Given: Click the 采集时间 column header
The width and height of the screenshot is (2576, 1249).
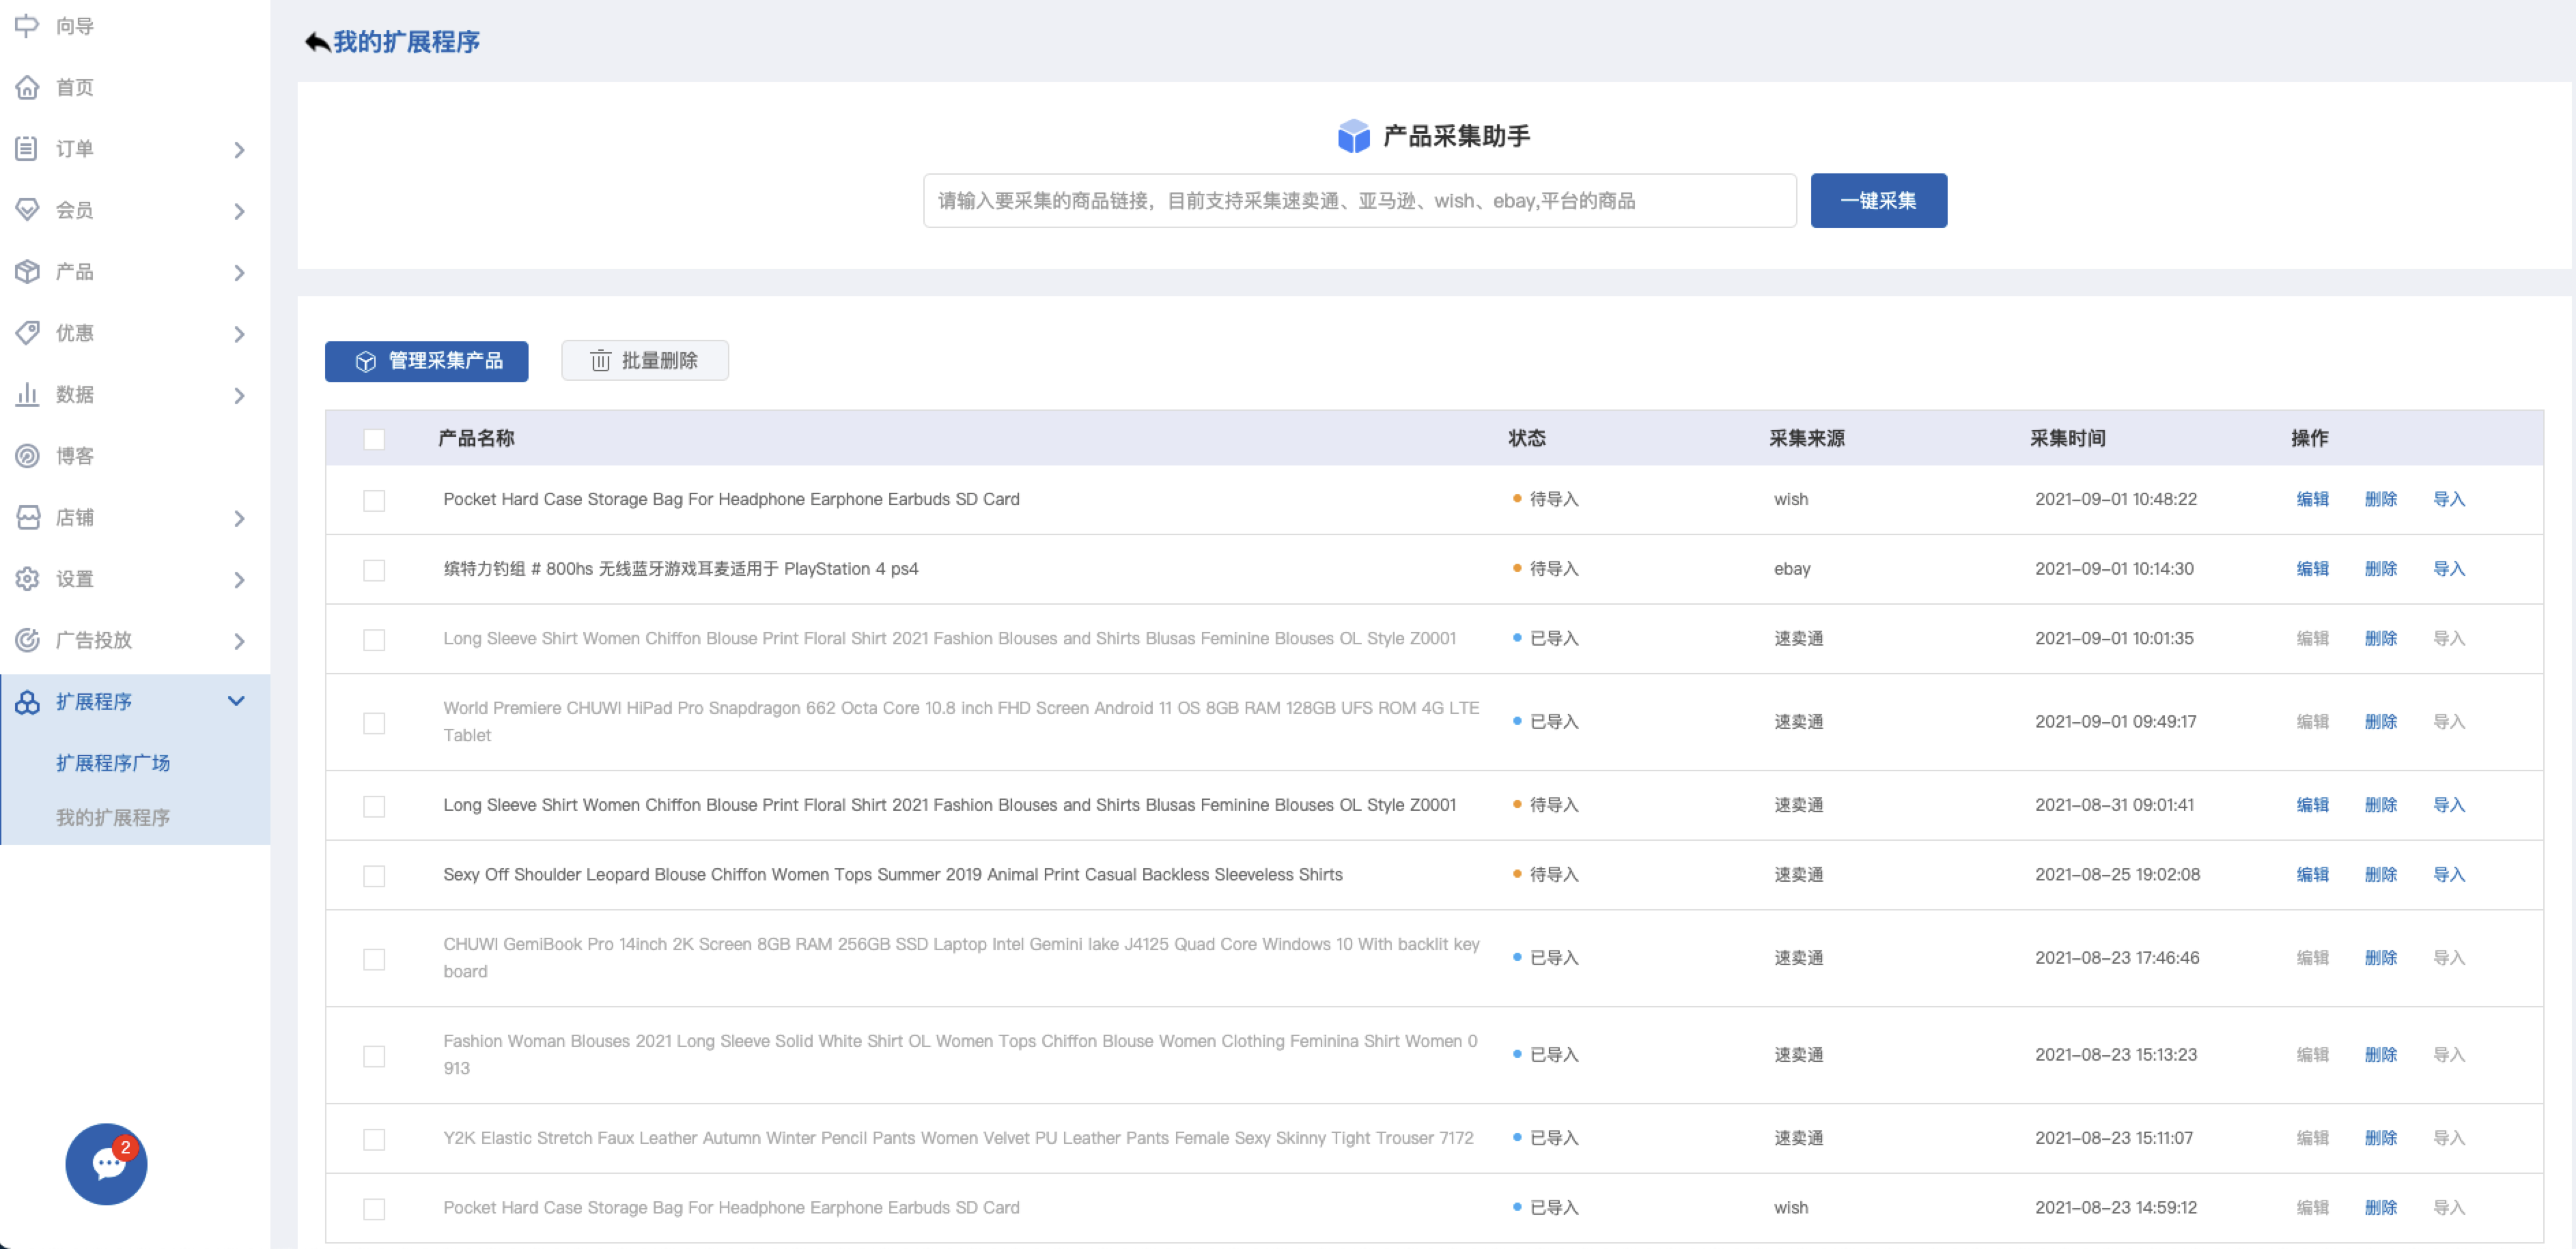Looking at the screenshot, I should click(x=2067, y=437).
